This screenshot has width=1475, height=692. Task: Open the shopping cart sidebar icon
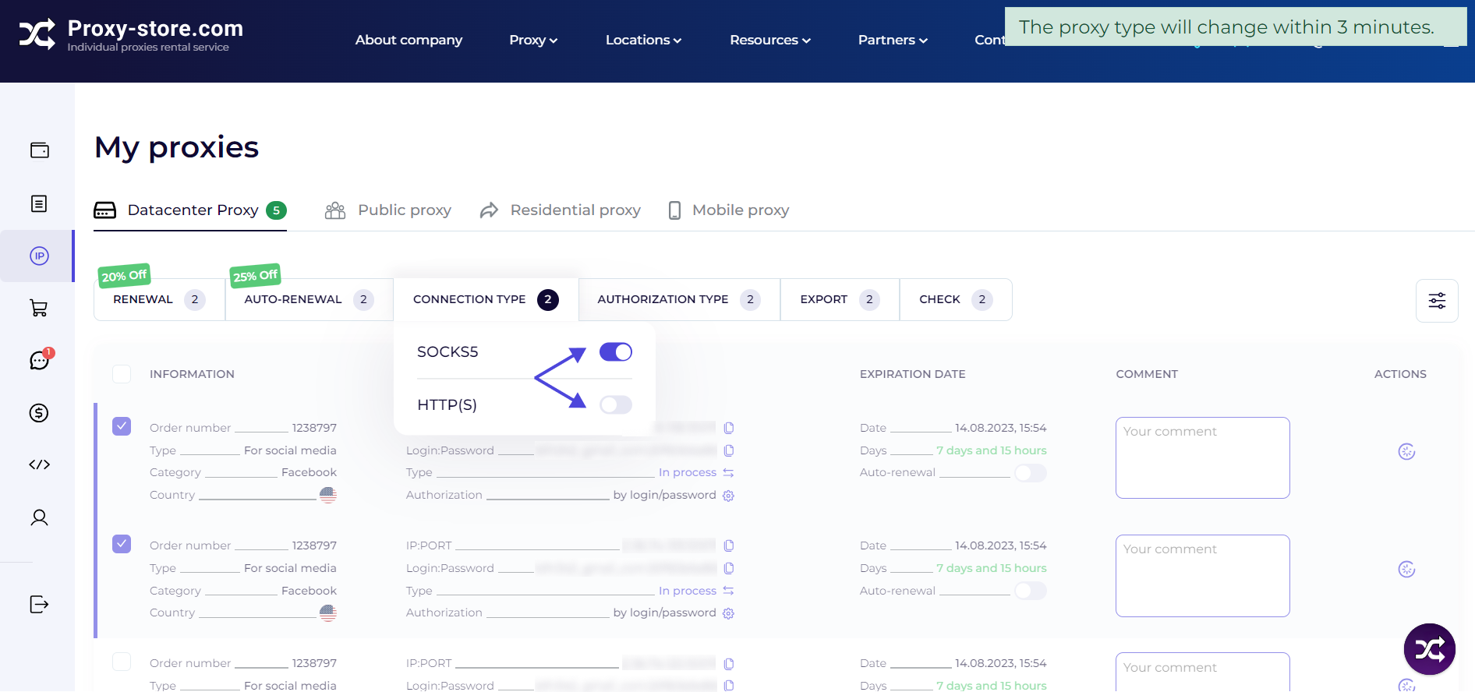point(39,308)
